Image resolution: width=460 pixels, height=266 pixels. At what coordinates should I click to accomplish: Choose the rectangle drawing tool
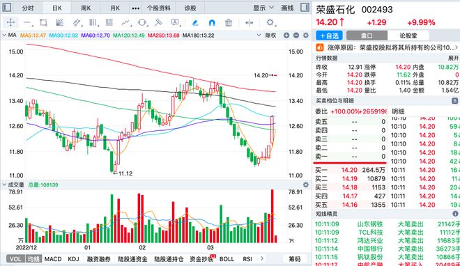pyautogui.click(x=43, y=22)
